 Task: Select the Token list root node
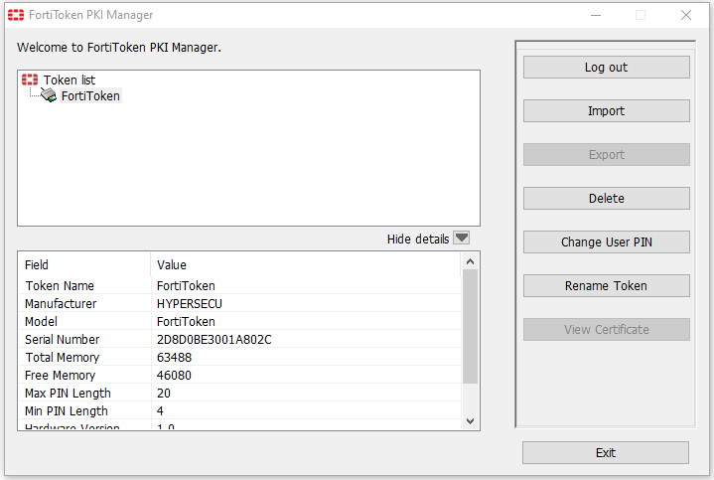tap(70, 80)
